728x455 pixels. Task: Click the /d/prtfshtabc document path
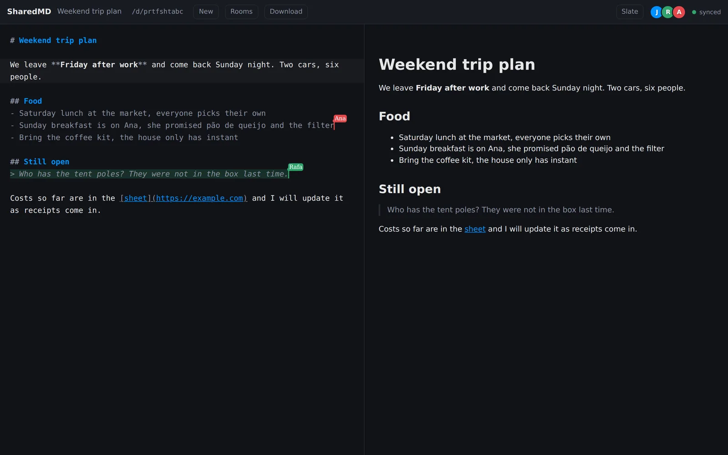point(157,11)
